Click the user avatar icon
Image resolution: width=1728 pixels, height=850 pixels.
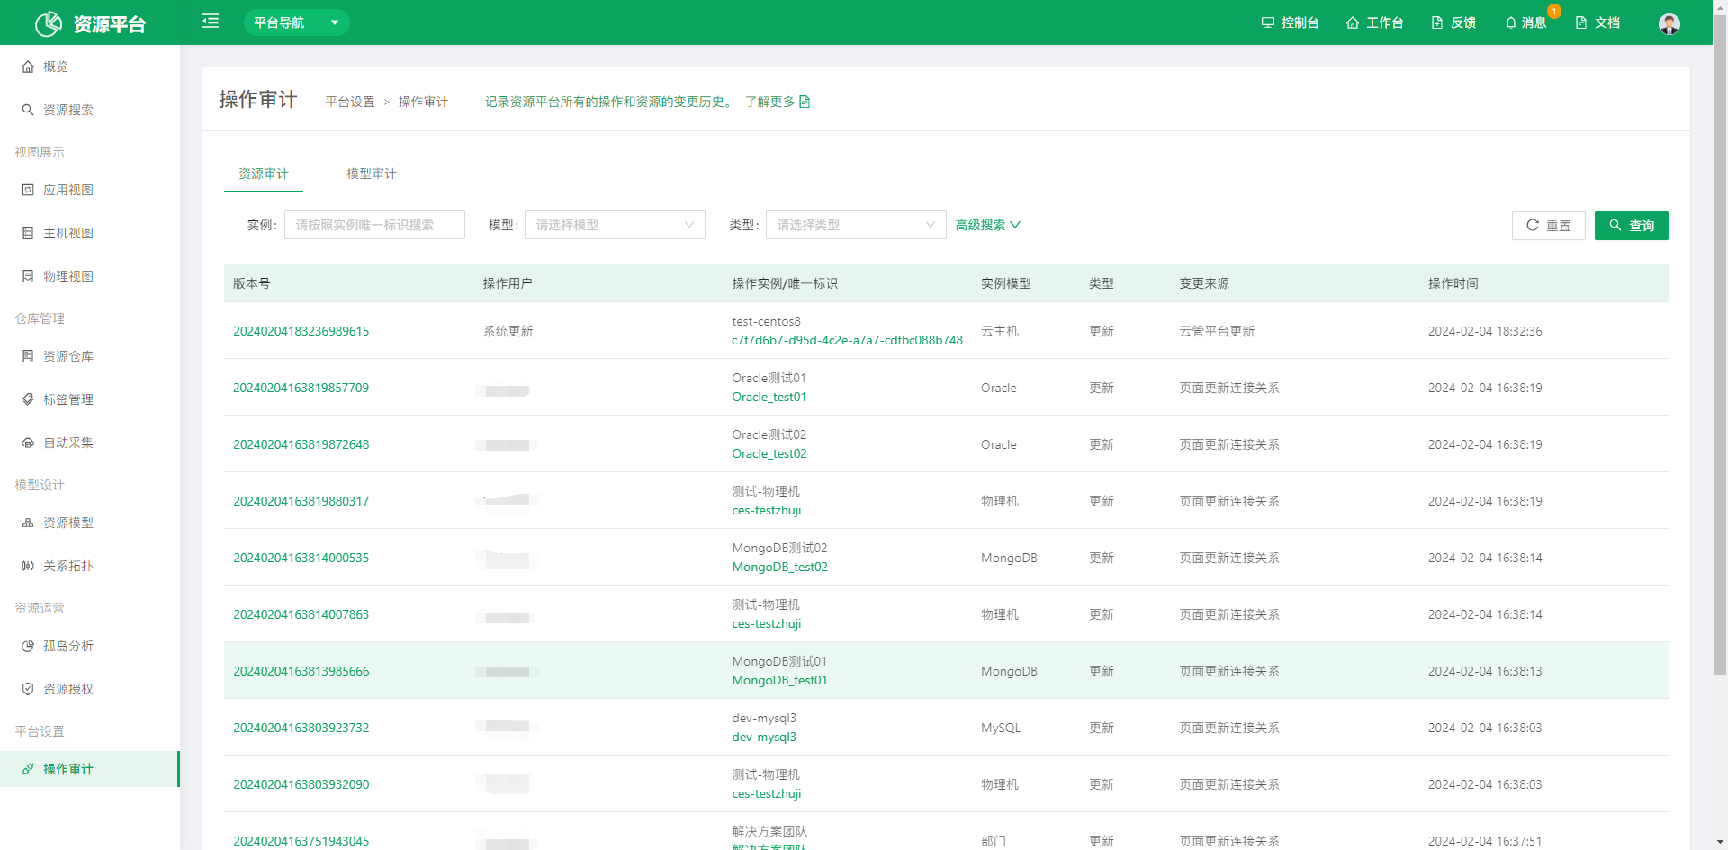[1669, 23]
